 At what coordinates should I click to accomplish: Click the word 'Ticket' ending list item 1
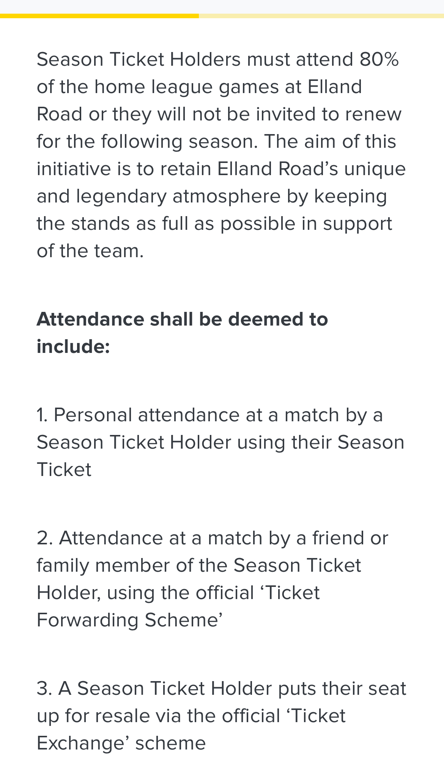(64, 470)
